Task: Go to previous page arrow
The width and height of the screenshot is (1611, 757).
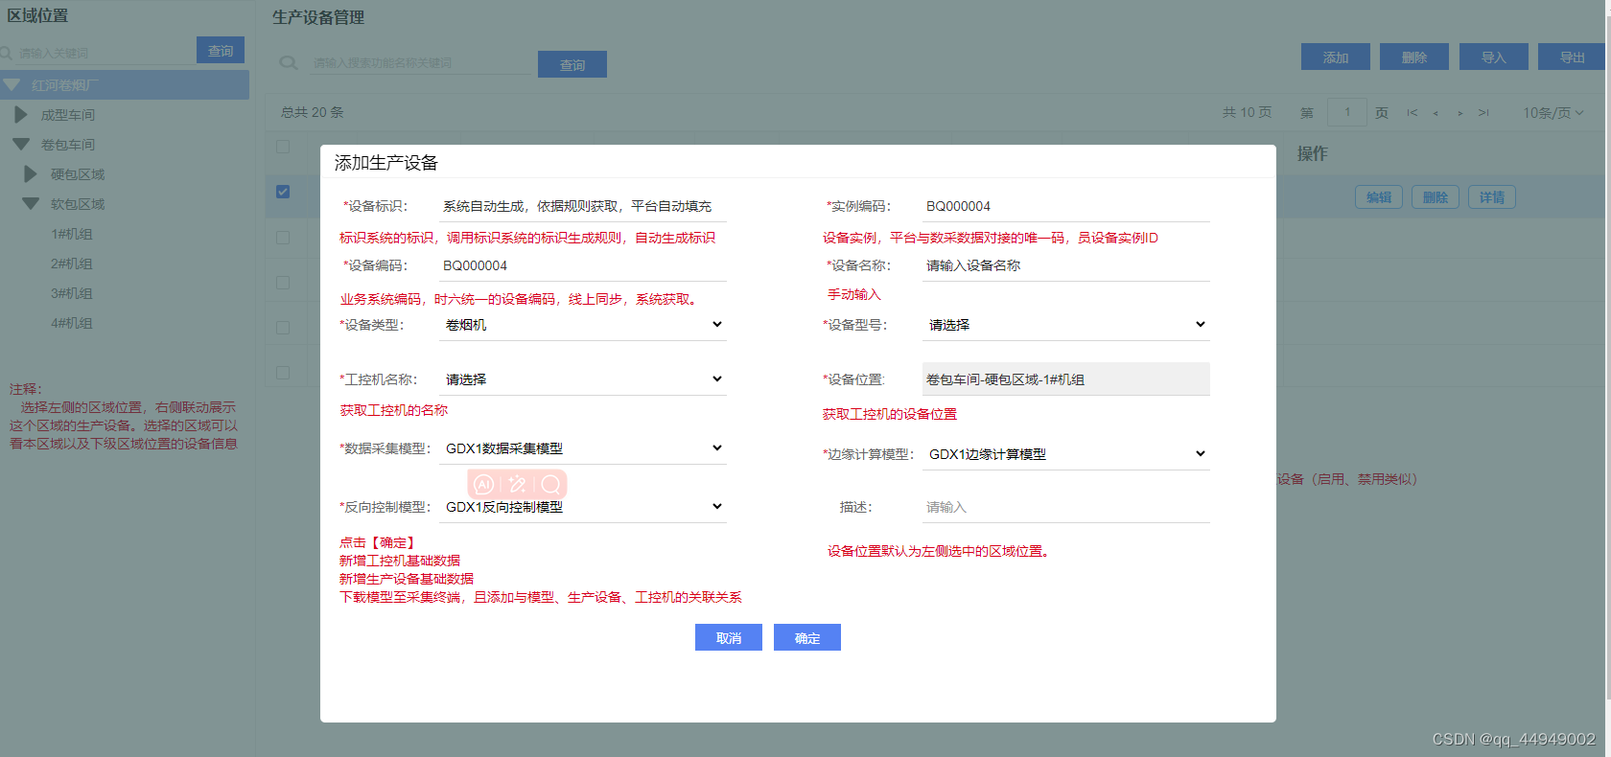Action: (x=1436, y=113)
